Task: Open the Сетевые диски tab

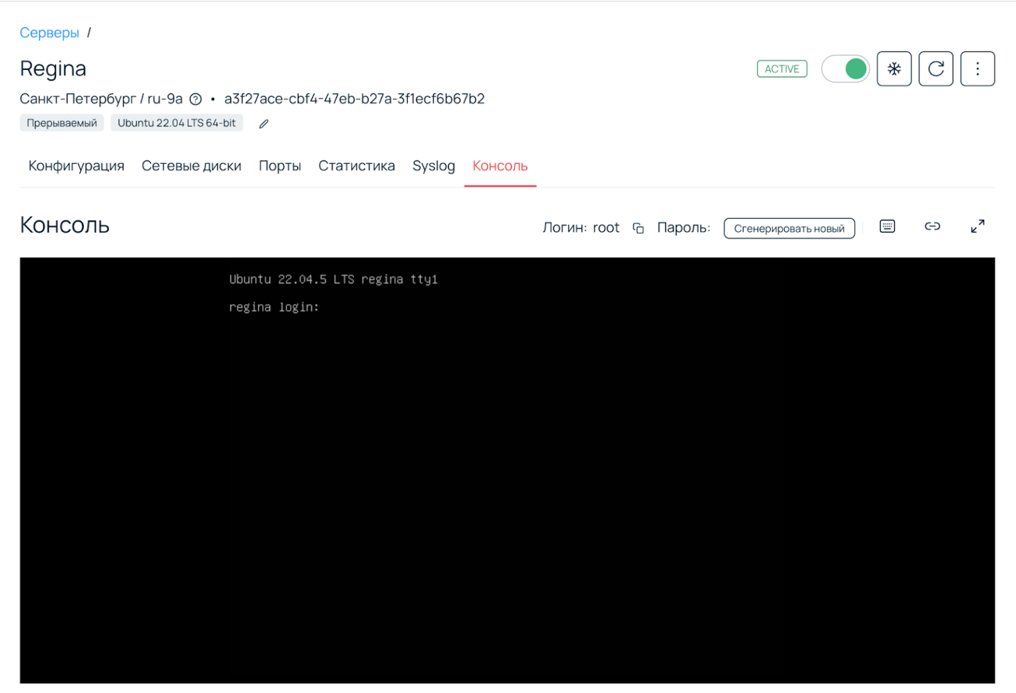Action: click(191, 166)
